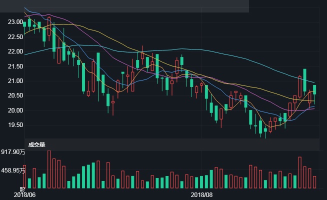Select the 2018/06 date axis label
The width and height of the screenshot is (327, 200).
[24, 194]
